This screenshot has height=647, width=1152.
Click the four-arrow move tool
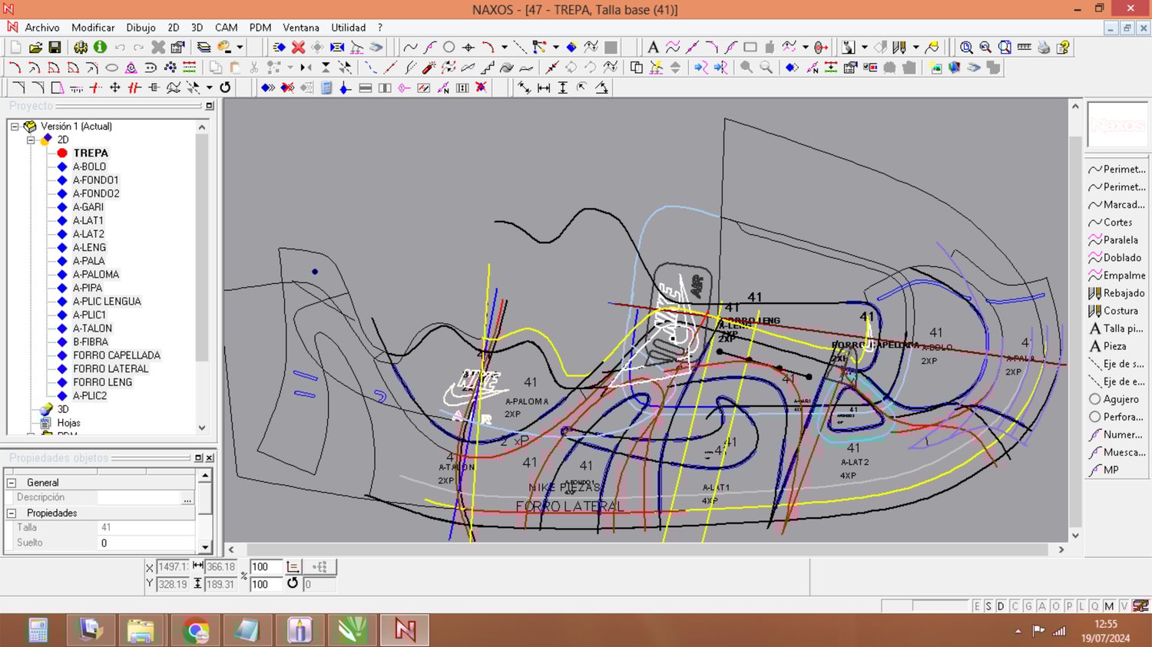click(115, 87)
